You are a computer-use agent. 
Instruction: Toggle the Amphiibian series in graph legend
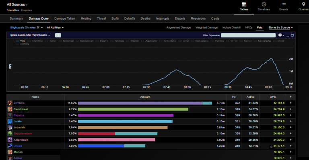pos(35,41)
